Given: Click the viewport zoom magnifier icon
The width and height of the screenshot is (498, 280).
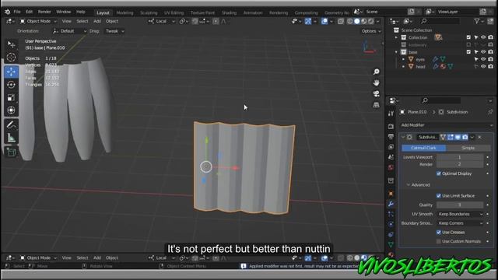Looking at the screenshot, I should point(377,72).
